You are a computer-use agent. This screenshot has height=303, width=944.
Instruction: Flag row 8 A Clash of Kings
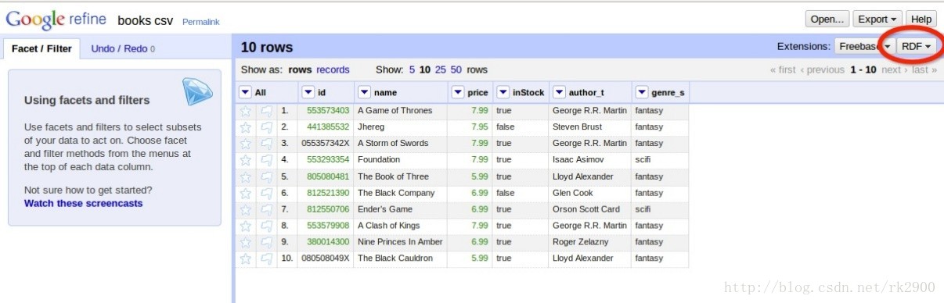[267, 226]
